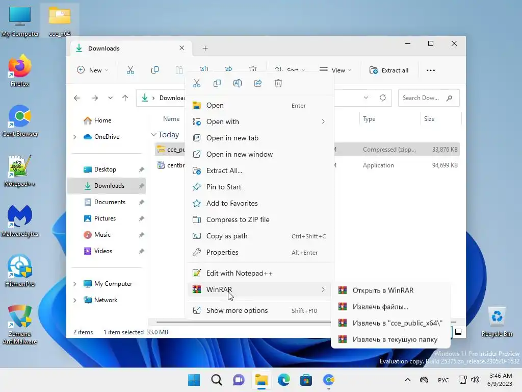This screenshot has height=392, width=522.
Task: Click the Cut icon in Explorer toolbar
Action: 130,70
